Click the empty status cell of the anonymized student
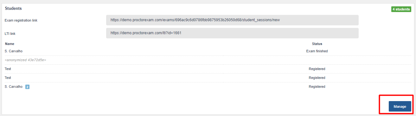The image size is (416, 116). pyautogui.click(x=317, y=60)
